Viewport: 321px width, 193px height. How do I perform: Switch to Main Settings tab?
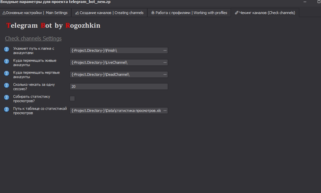coord(35,13)
